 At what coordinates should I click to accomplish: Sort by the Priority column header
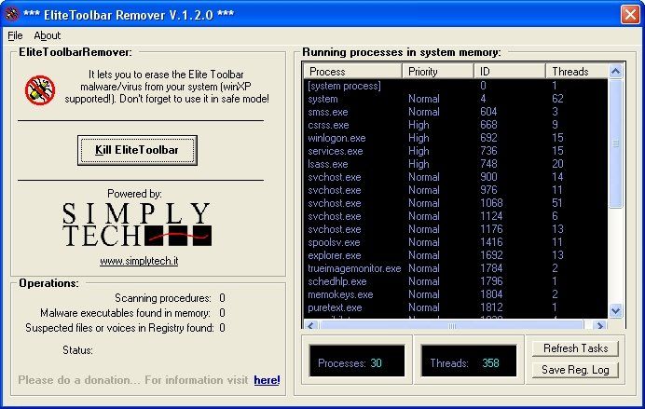click(x=438, y=72)
